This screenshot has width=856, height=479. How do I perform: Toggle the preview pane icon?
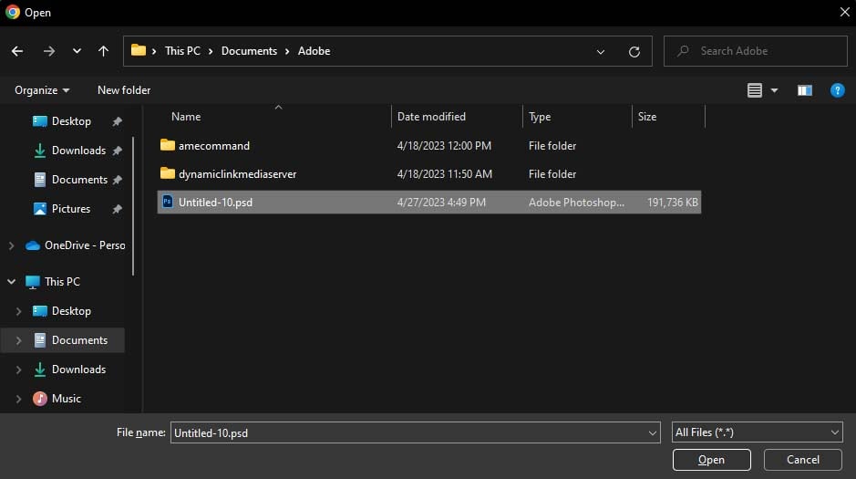[804, 90]
